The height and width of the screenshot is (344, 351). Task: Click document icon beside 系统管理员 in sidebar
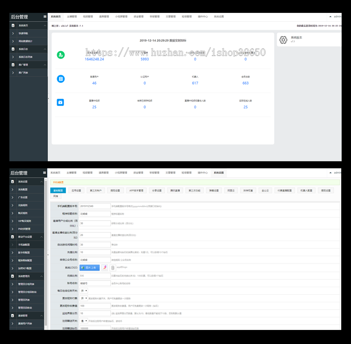pos(12,276)
